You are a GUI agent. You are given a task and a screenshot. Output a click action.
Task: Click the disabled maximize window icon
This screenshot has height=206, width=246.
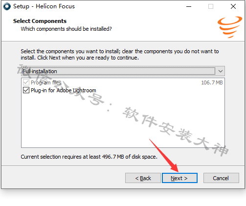[x=211, y=6]
